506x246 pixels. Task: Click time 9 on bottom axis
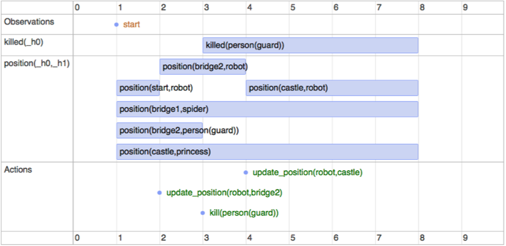click(x=465, y=238)
